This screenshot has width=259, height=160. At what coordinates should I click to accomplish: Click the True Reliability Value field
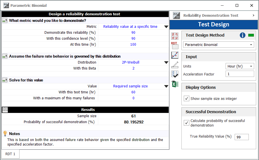(x=241, y=137)
